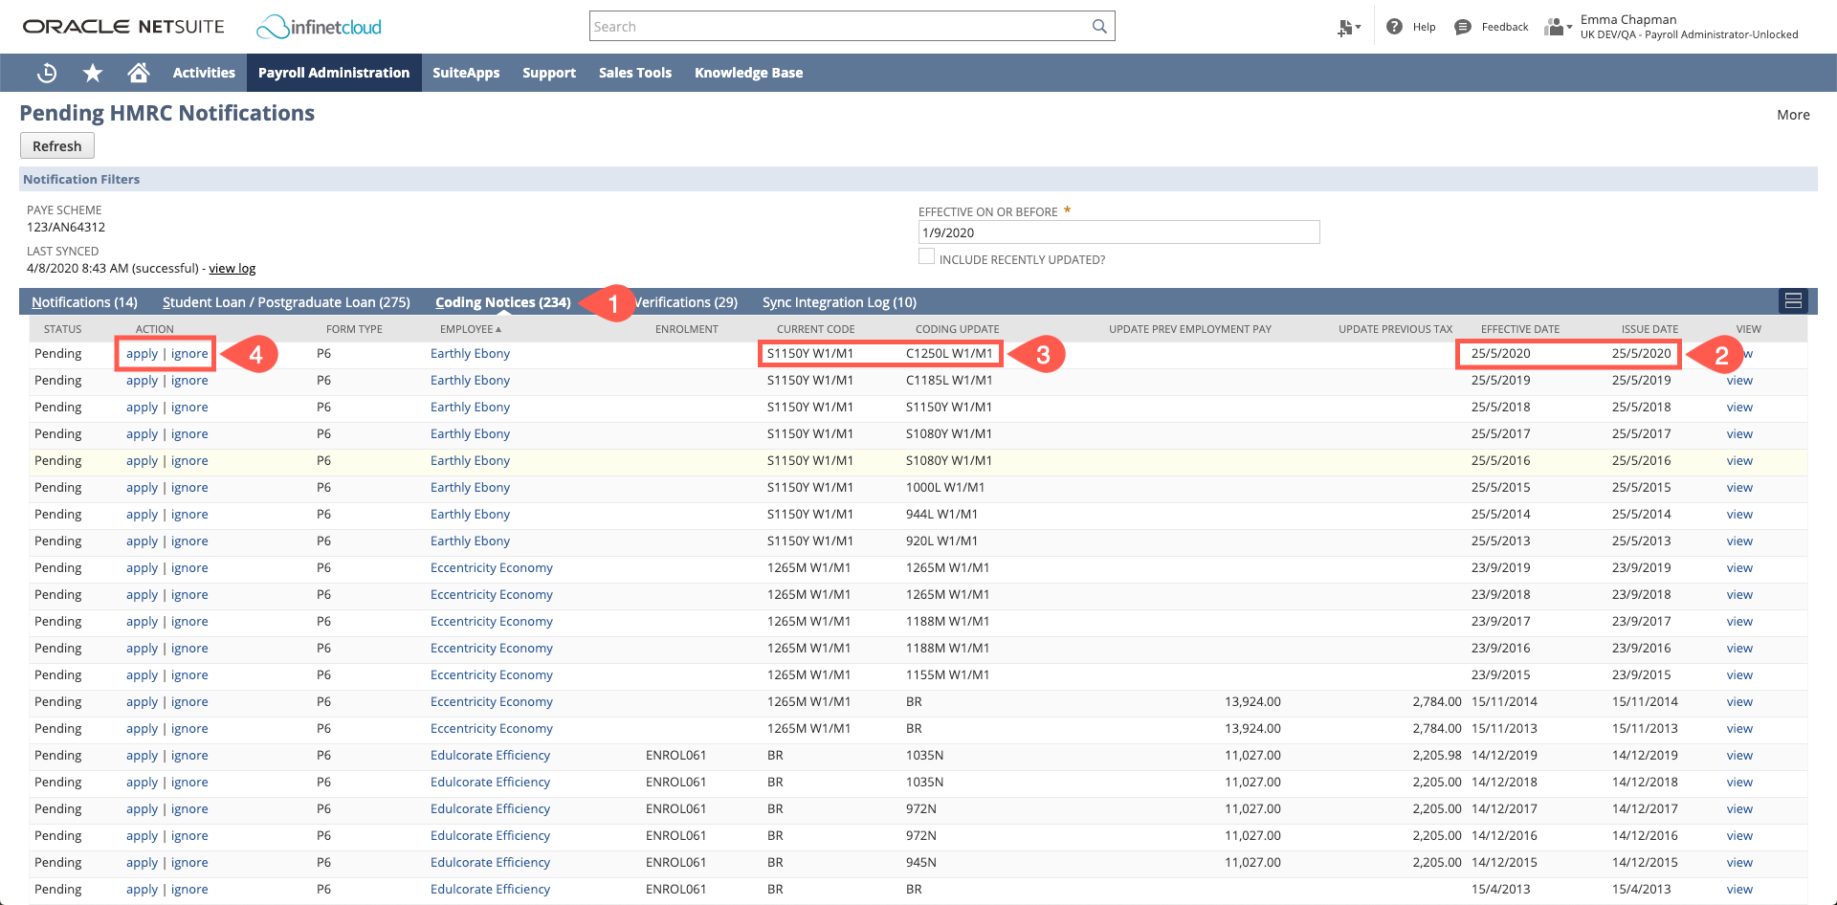Click the search magnifying glass icon
The image size is (1837, 905).
[1098, 26]
